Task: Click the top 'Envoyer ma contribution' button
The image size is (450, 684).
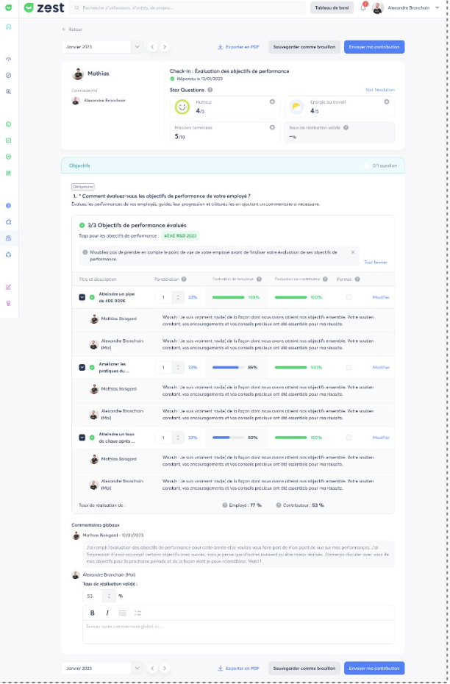Action: coord(374,46)
